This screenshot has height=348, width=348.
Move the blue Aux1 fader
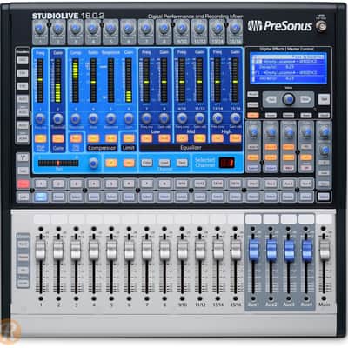coord(253,250)
